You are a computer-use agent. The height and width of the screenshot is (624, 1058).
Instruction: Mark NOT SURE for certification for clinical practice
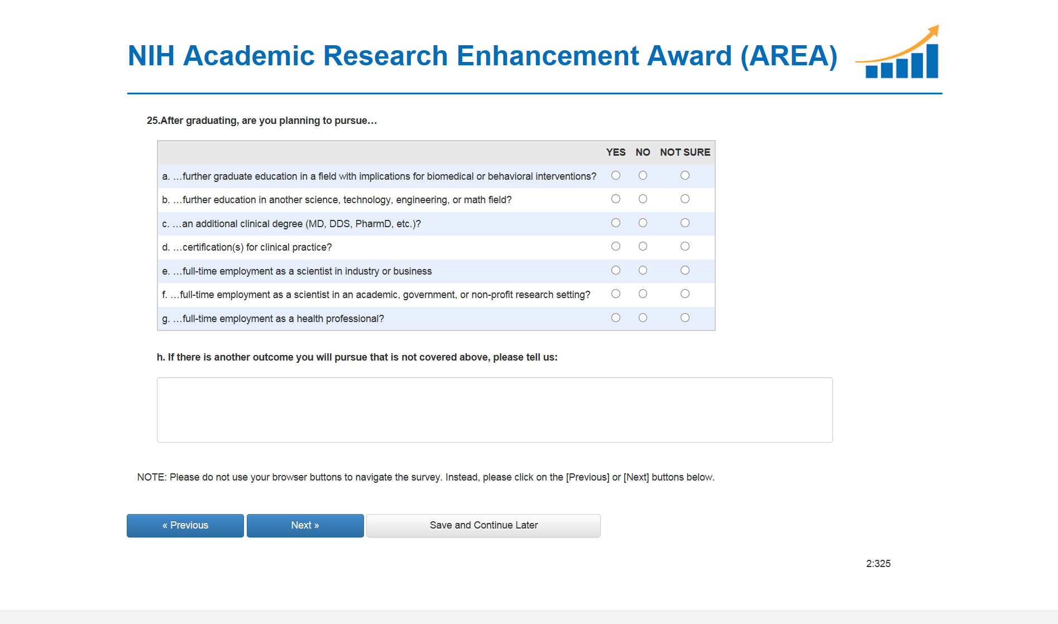[685, 247]
